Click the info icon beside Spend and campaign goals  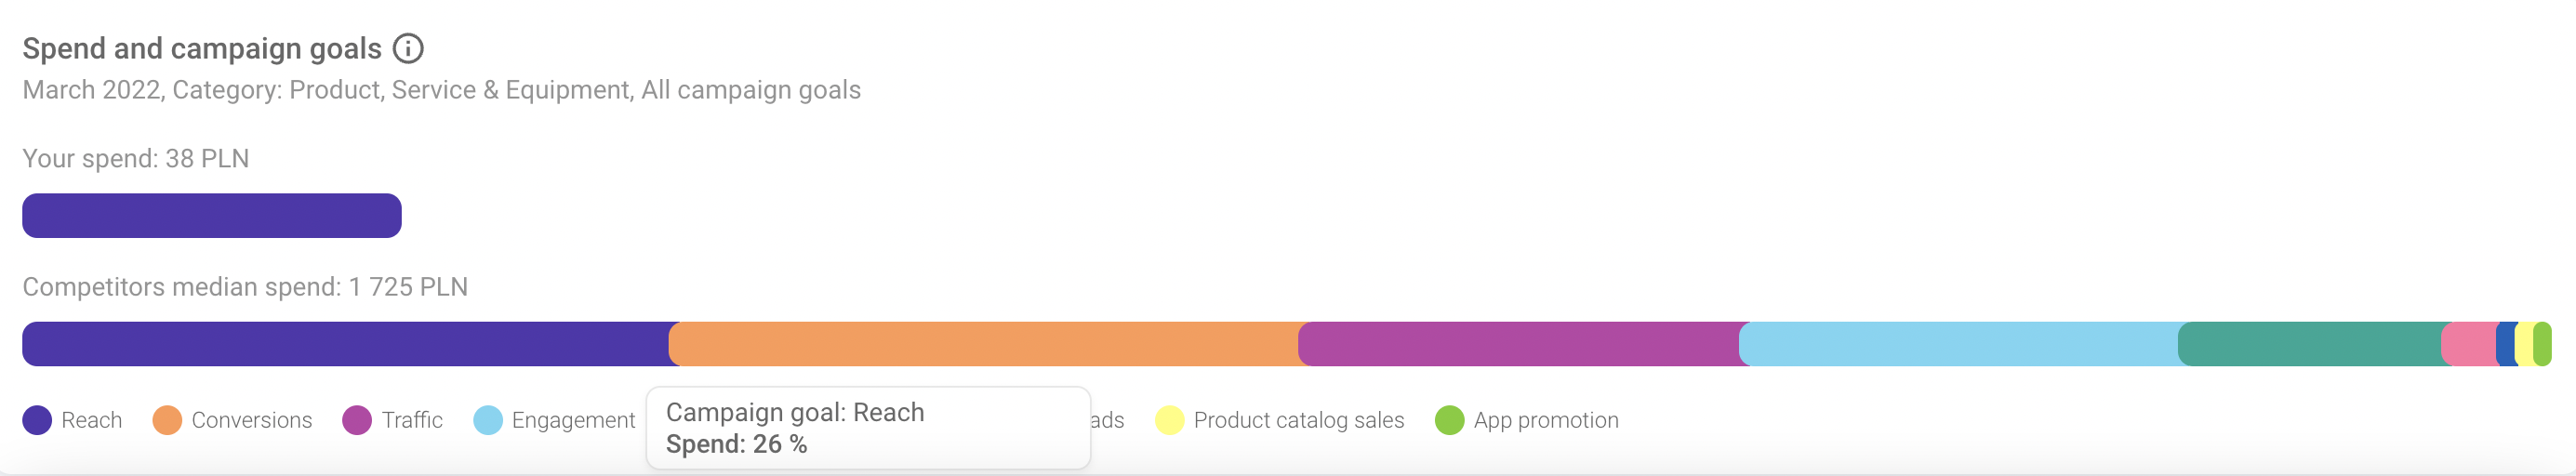coord(408,48)
